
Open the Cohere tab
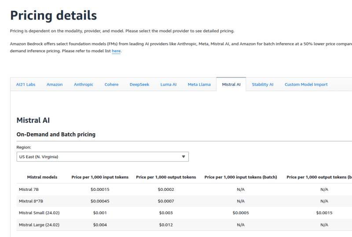click(x=111, y=84)
